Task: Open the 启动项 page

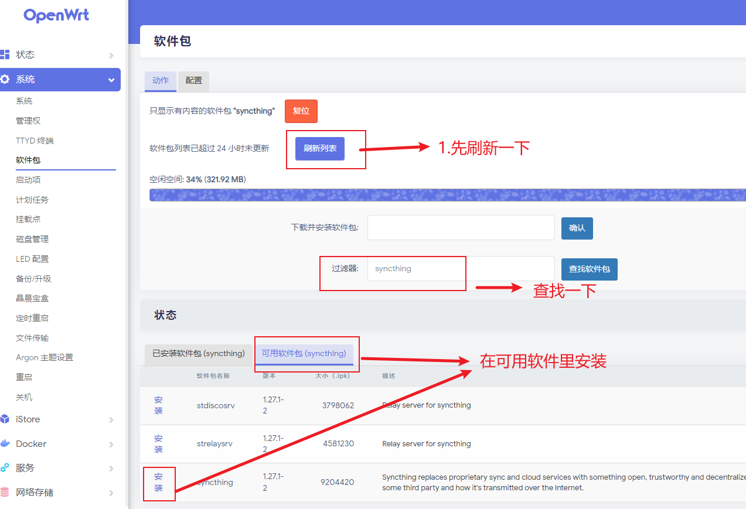Action: point(28,180)
